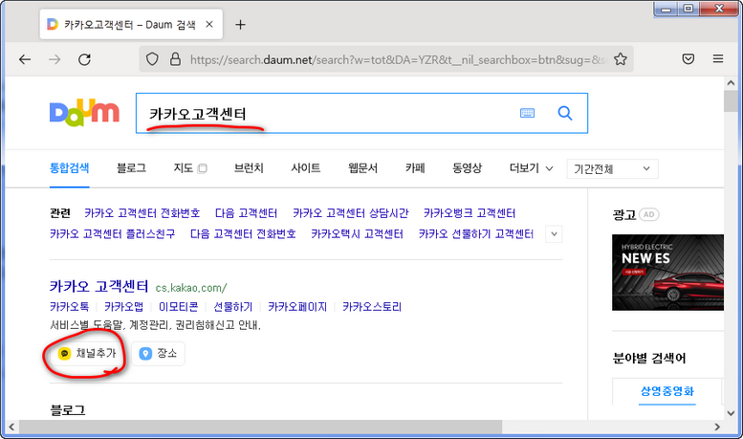Open a new tab with plus button
The height and width of the screenshot is (439, 743).
[x=240, y=25]
